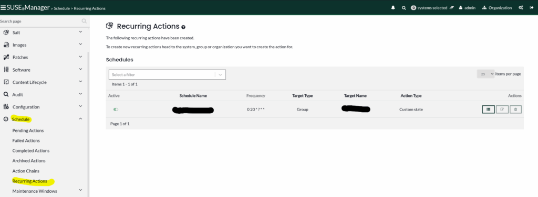Open the admin user account

467,7
